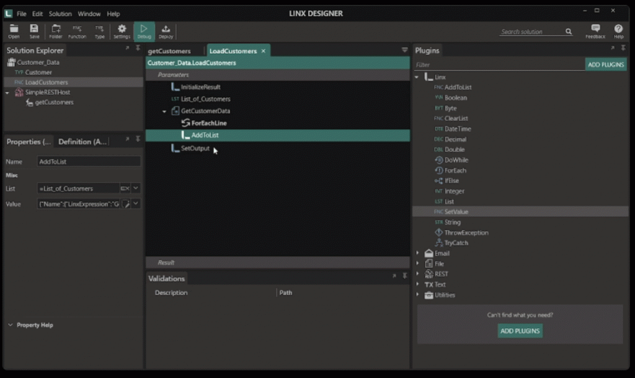
Task: Open the Window menu
Action: (x=89, y=14)
